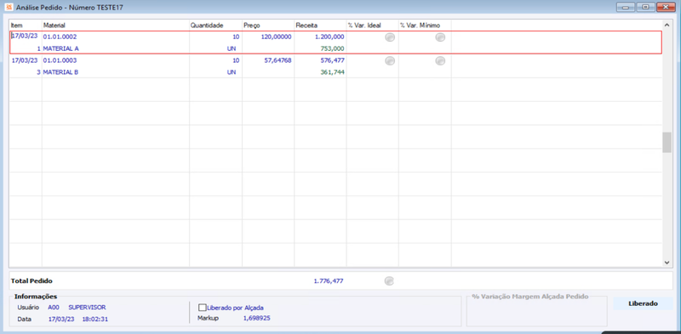This screenshot has height=334, width=681.
Task: Click the Total Pedido status indicator
Action: pos(389,281)
